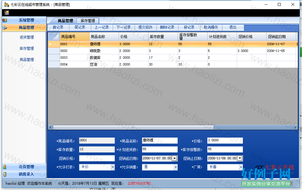
Task: Click grid scrollbar left arrow
Action: click(x=50, y=127)
